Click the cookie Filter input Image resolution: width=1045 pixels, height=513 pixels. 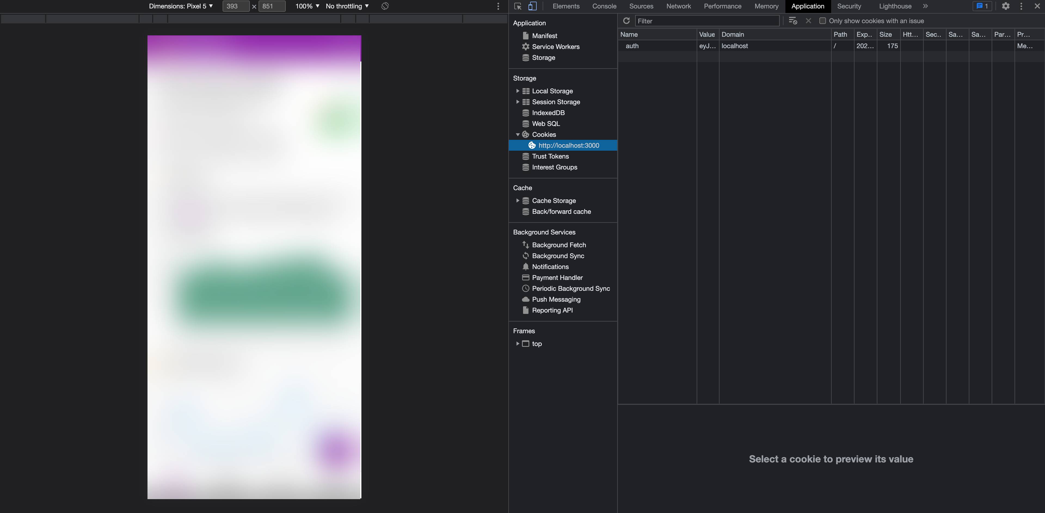(x=707, y=21)
